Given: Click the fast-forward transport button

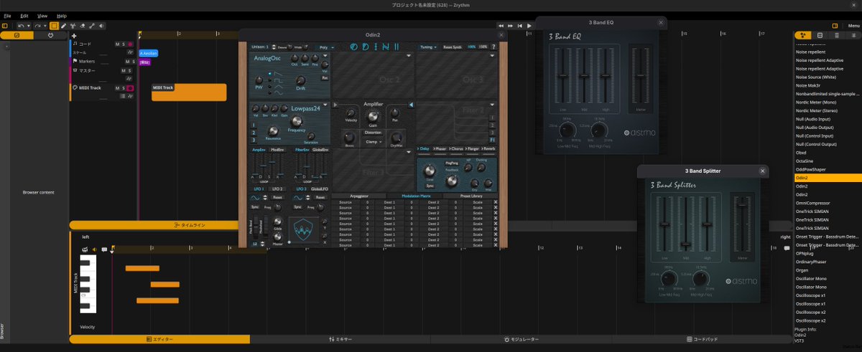Looking at the screenshot, I should (511, 26).
